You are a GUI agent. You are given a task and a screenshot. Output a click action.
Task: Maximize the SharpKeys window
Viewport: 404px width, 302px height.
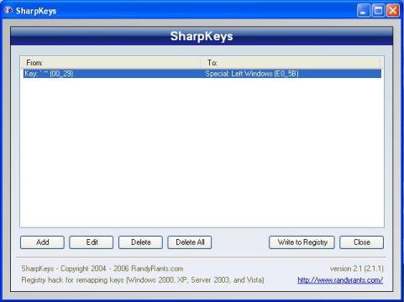point(378,11)
